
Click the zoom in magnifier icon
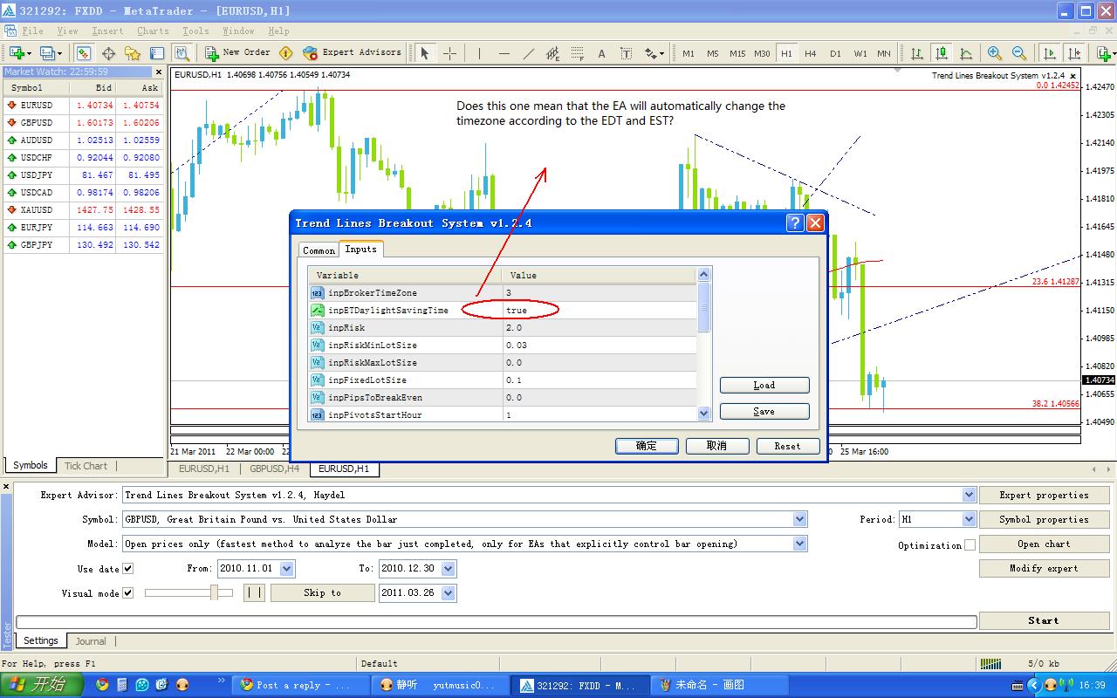pos(995,53)
